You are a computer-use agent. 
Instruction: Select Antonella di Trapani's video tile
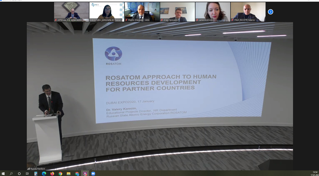pos(107,12)
